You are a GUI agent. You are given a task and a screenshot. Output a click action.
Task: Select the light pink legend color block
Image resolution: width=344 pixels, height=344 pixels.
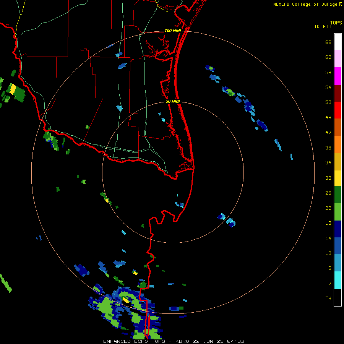(338, 59)
